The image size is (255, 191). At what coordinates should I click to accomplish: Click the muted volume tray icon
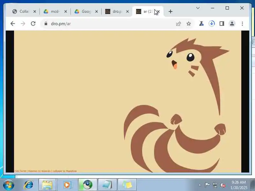pyautogui.click(x=223, y=185)
